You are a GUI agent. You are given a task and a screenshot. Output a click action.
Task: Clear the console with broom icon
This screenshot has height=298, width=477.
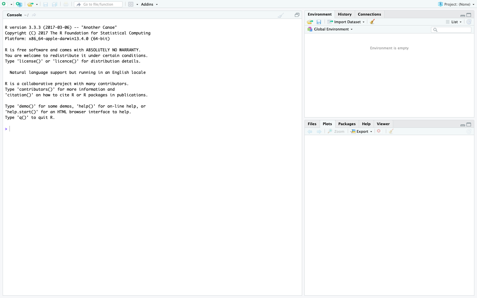[x=281, y=15]
